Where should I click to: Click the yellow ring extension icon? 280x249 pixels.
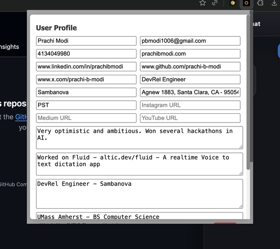[x=246, y=3]
